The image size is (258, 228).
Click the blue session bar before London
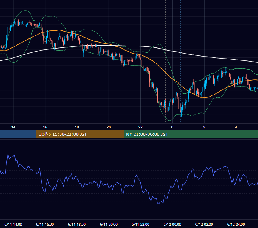click(18, 134)
